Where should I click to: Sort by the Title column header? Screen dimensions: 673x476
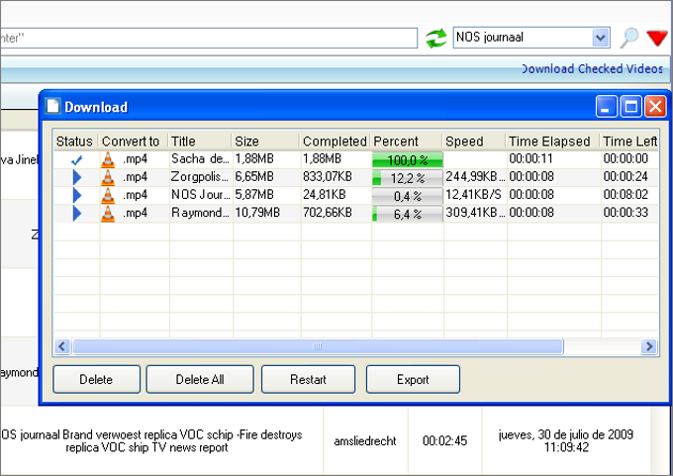[x=201, y=142]
